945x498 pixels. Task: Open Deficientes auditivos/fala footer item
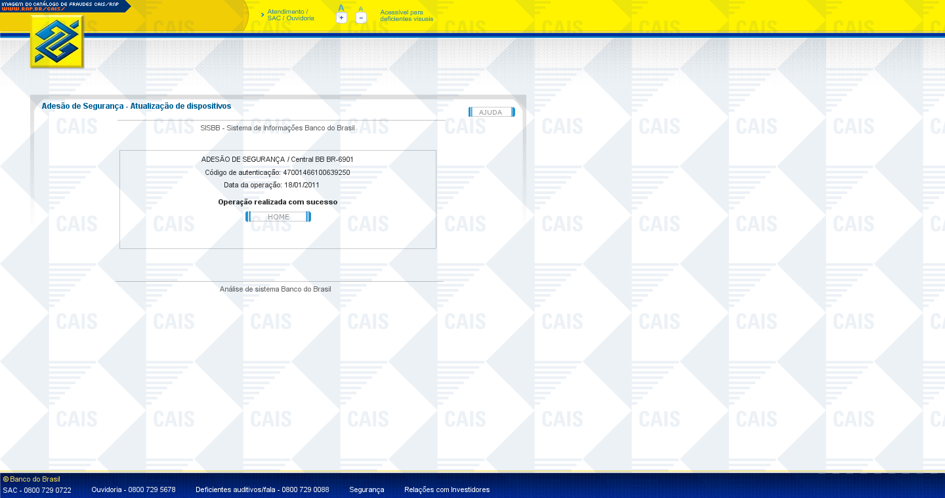pyautogui.click(x=262, y=489)
